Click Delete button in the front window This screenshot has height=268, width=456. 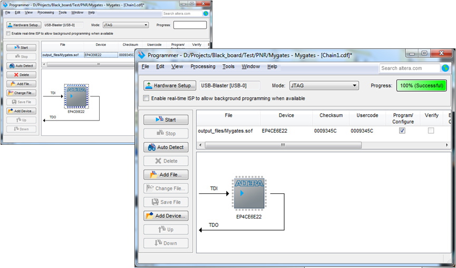[166, 161]
